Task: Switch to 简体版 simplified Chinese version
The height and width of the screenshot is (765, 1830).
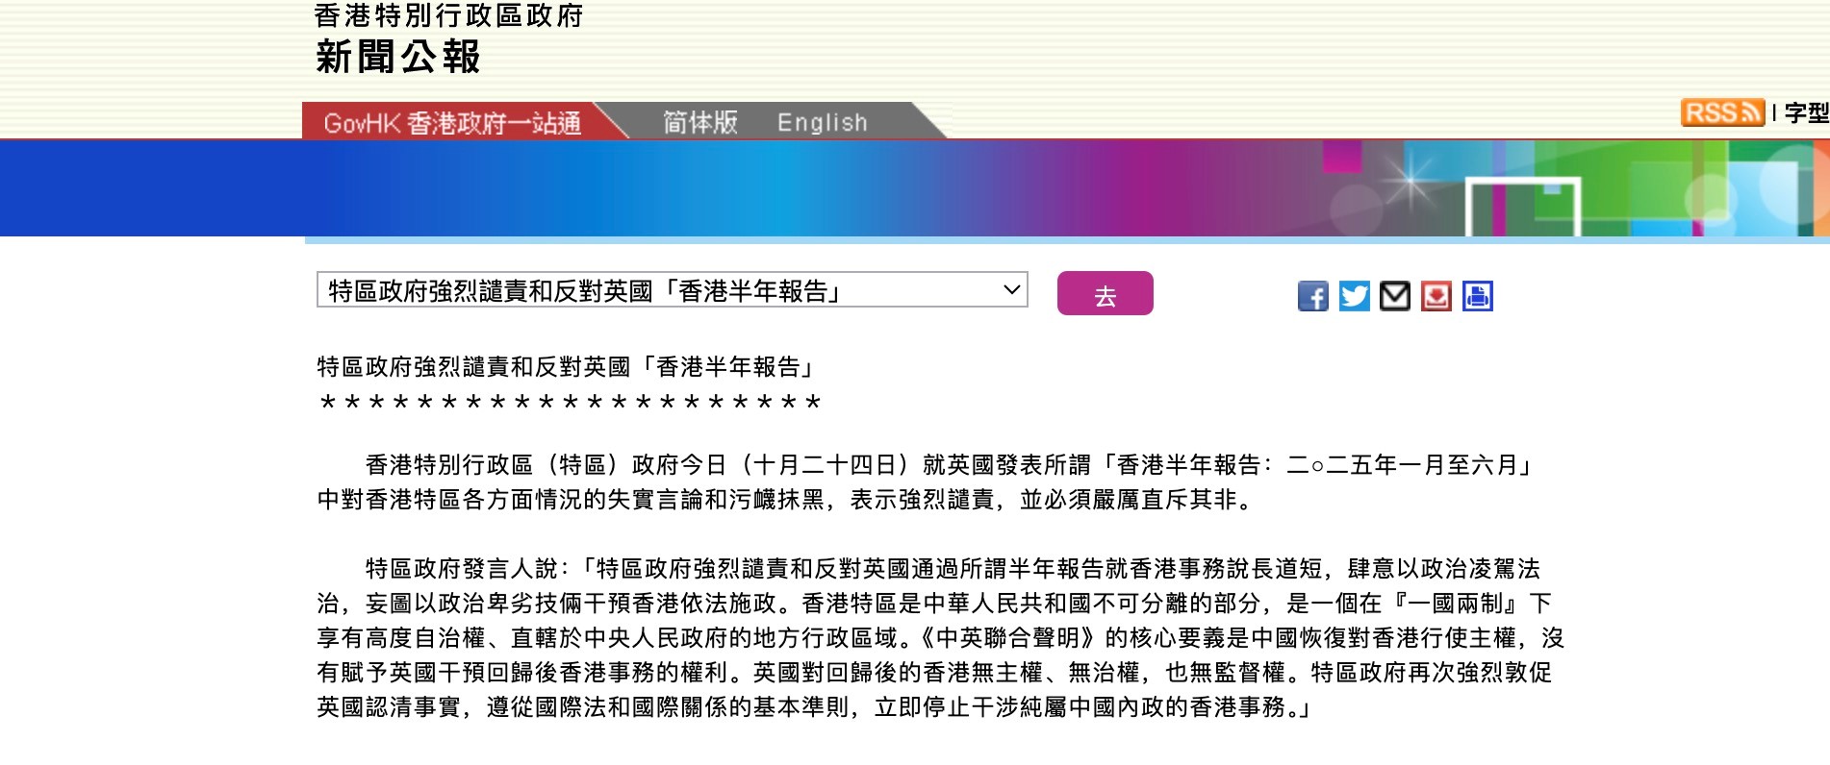Action: point(699,122)
